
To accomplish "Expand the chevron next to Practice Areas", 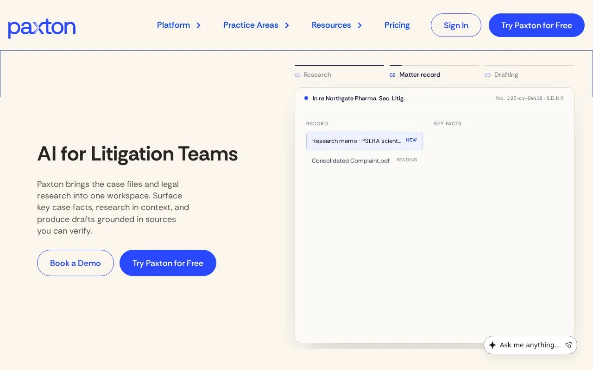I will point(287,25).
